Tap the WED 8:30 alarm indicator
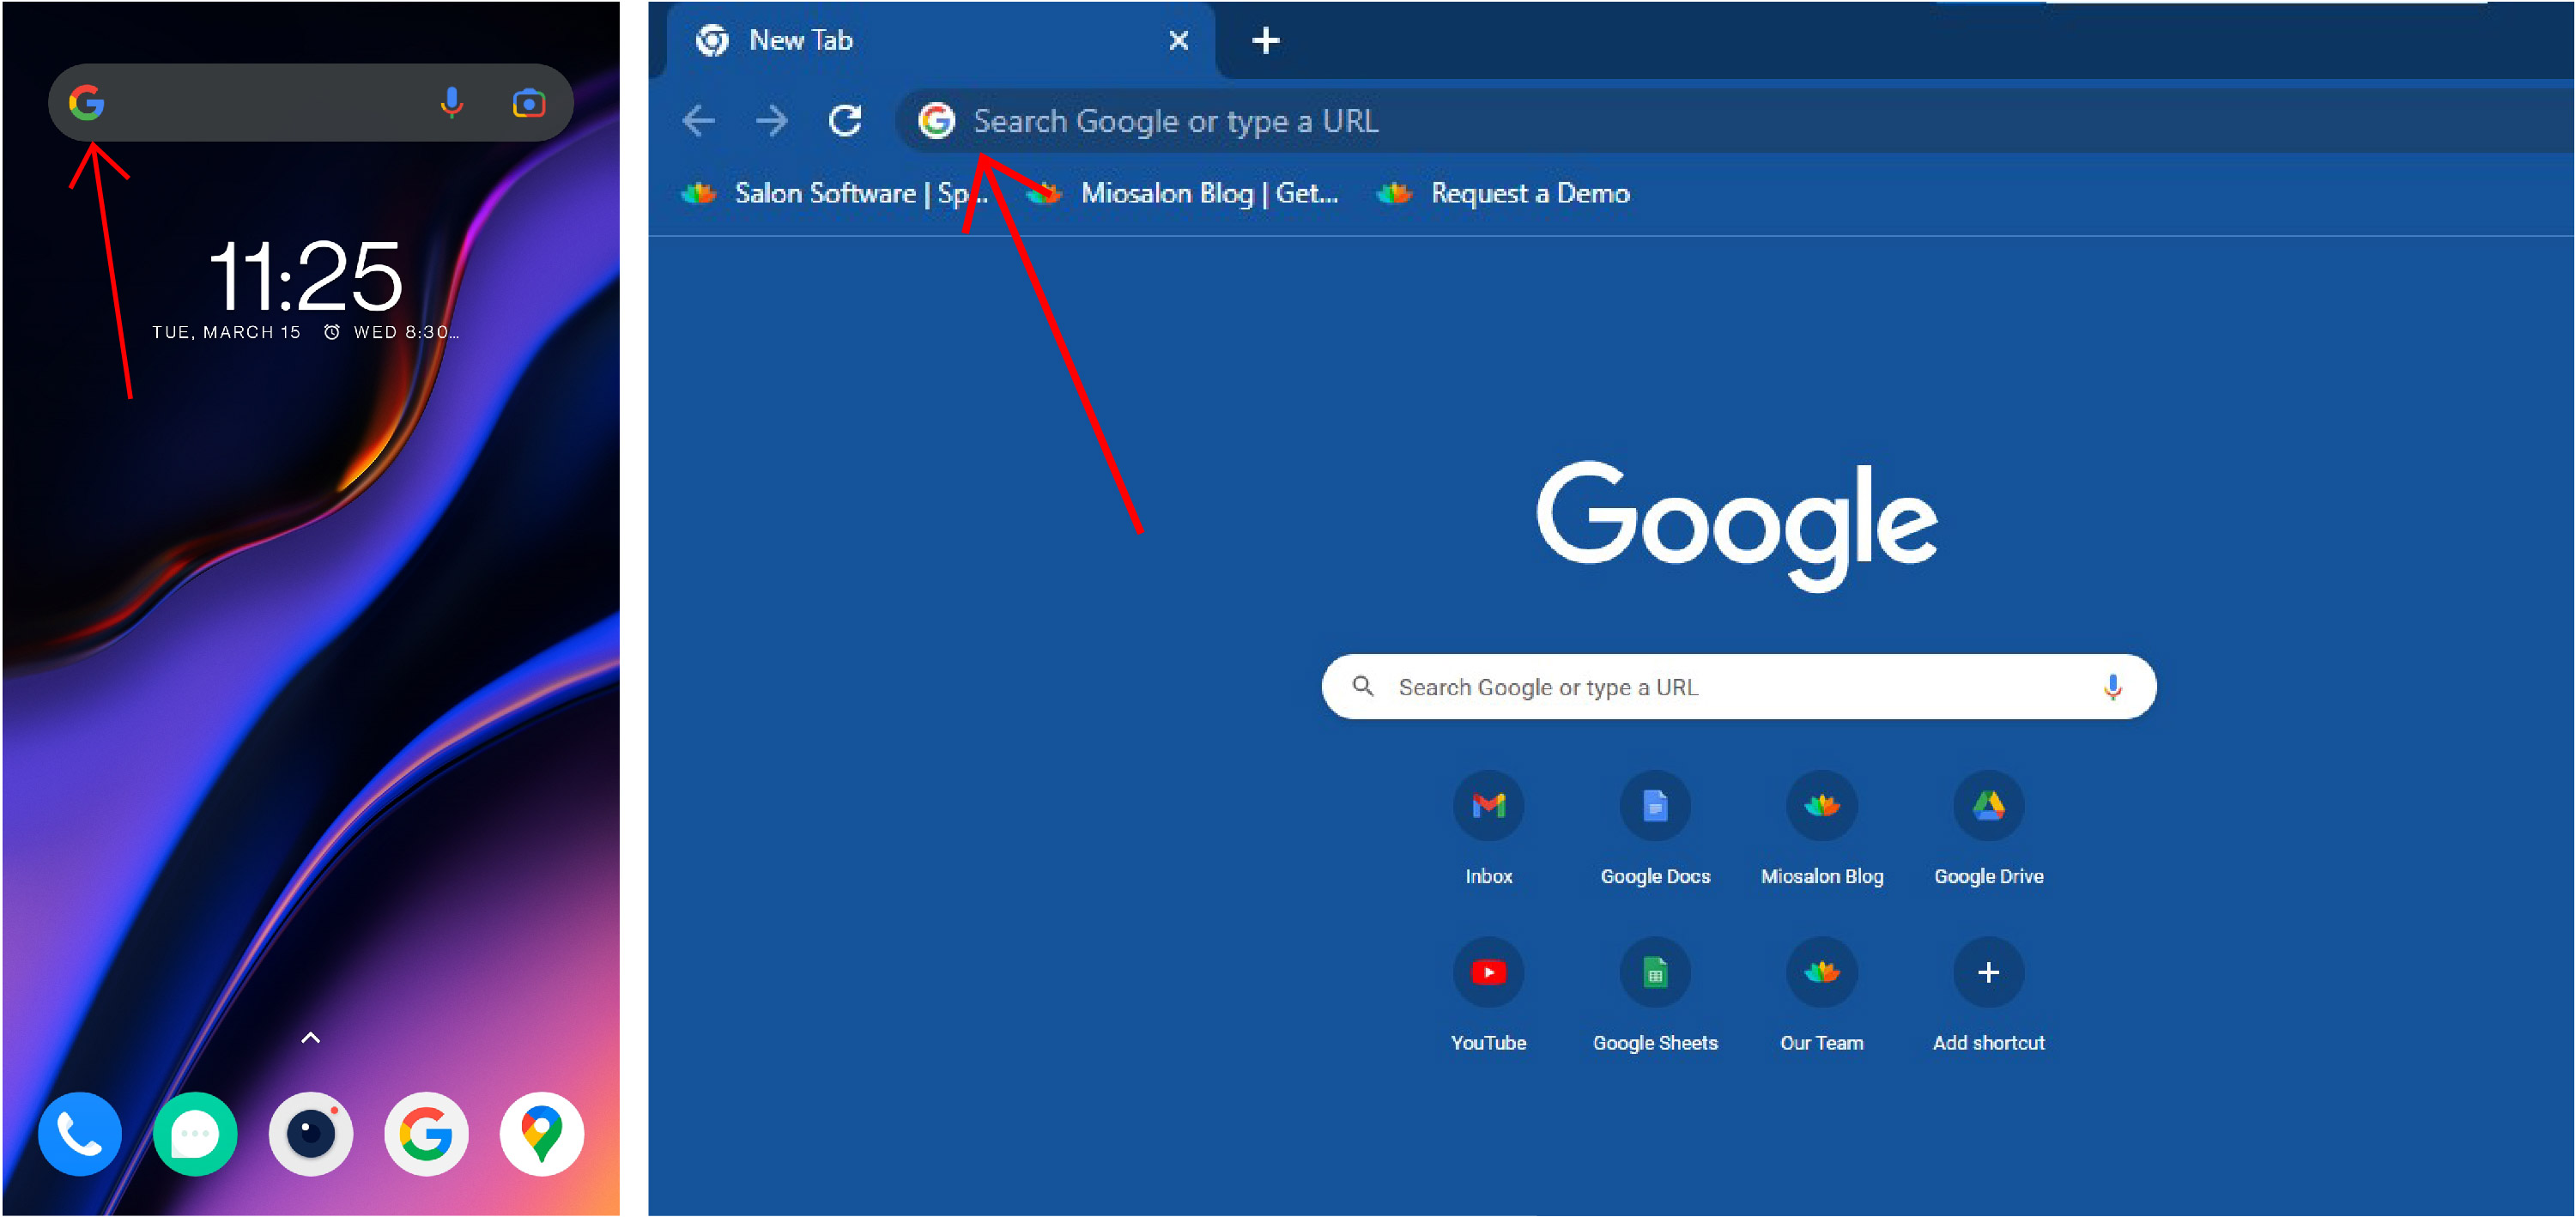 [x=392, y=332]
